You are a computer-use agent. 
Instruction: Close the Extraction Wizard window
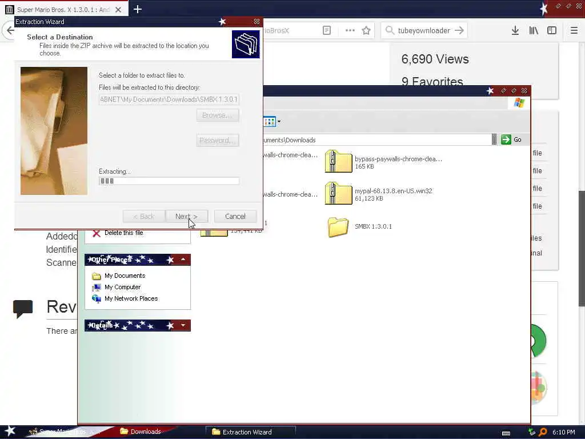tap(257, 22)
